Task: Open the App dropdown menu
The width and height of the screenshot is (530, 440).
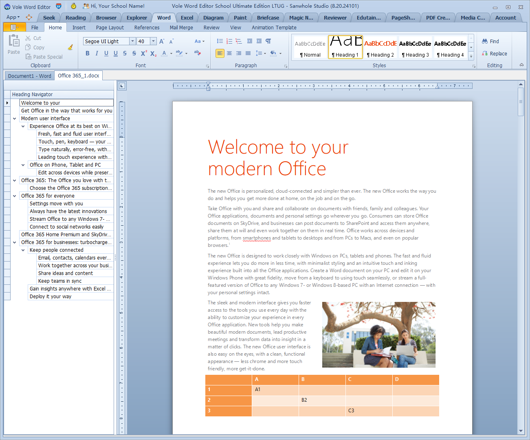Action: [13, 17]
